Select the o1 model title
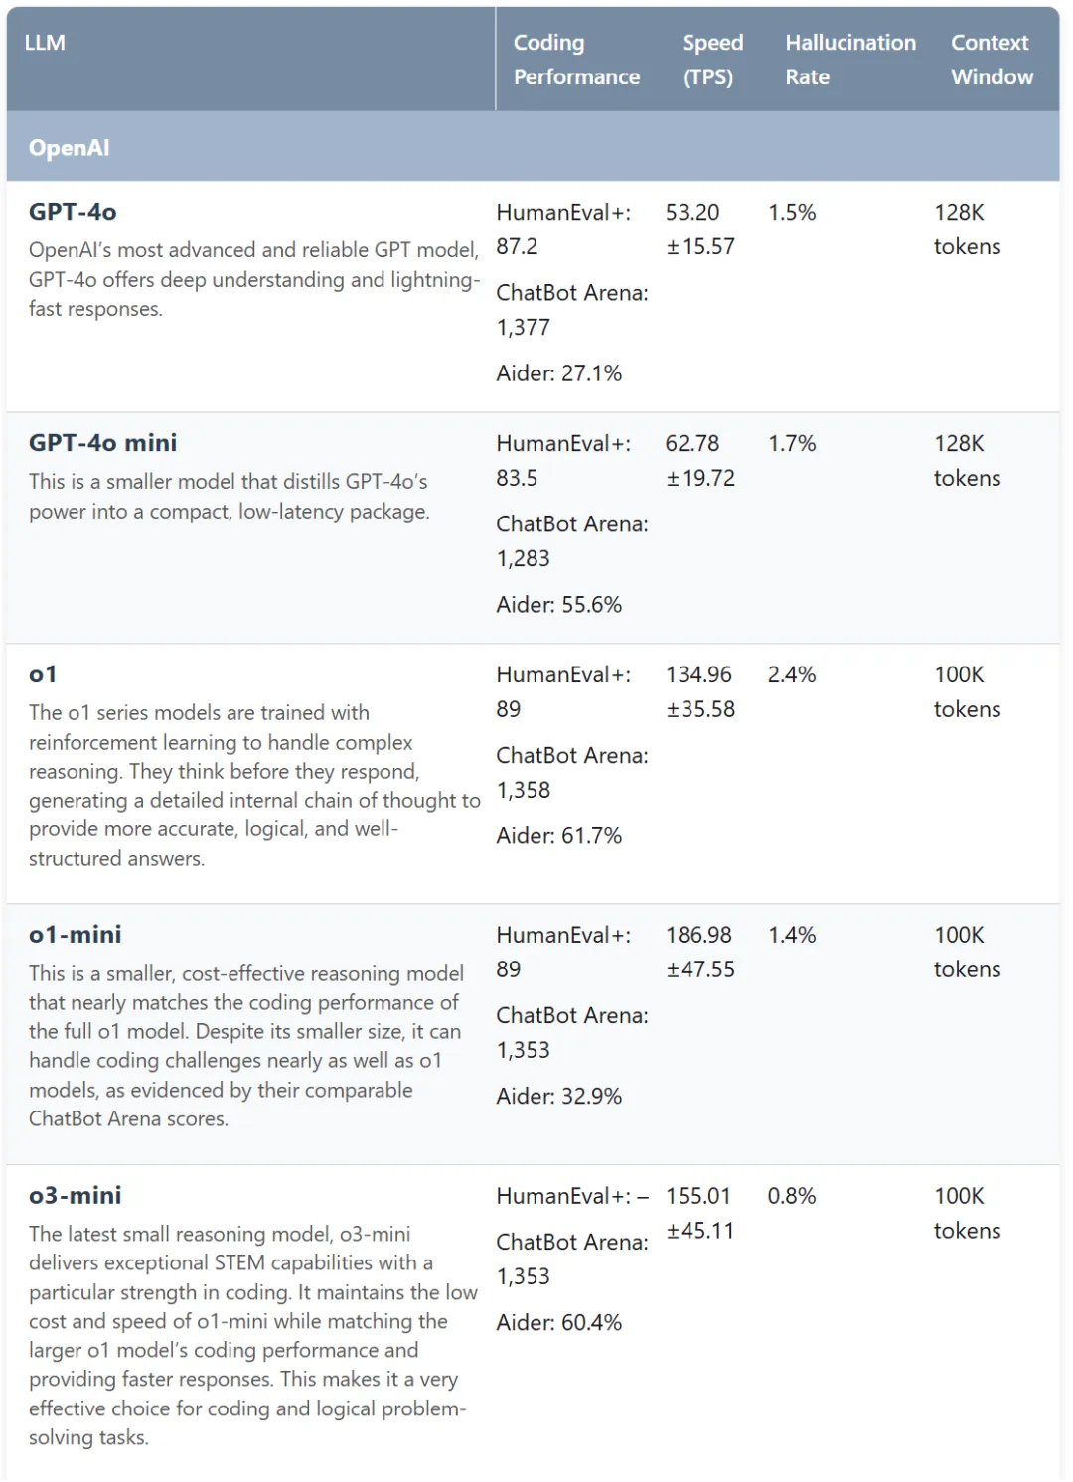Viewport: 1073px width, 1482px height. tap(43, 674)
